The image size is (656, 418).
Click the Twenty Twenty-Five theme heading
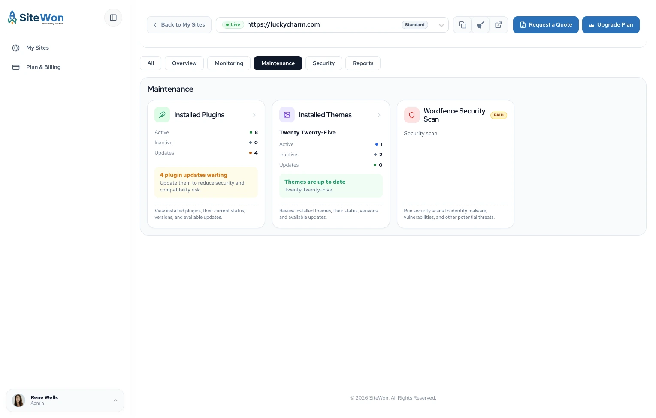pos(307,133)
